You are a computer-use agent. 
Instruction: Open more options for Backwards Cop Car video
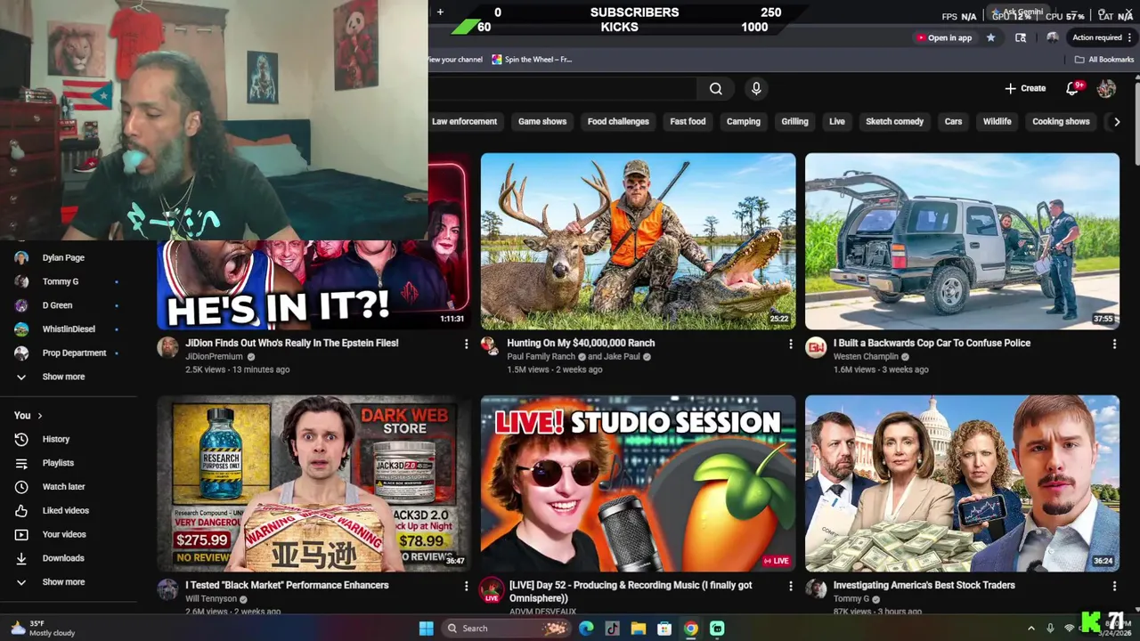[x=1114, y=344]
